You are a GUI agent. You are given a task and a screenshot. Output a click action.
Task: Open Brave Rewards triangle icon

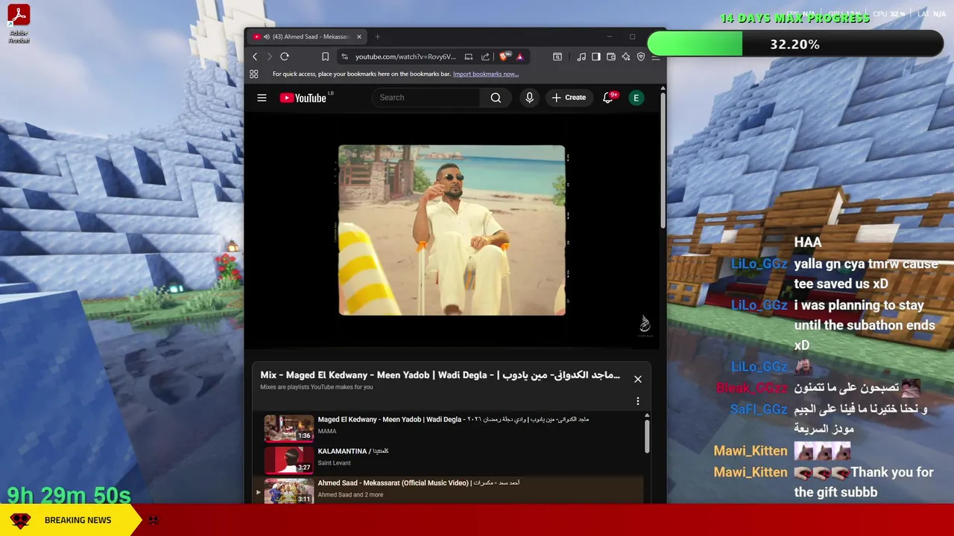pyautogui.click(x=519, y=57)
